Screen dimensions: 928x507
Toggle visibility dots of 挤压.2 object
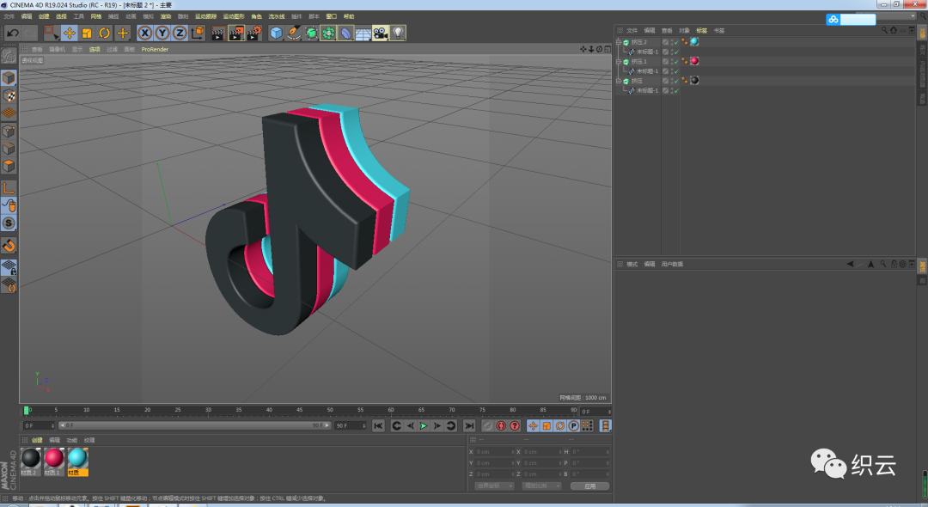point(671,42)
